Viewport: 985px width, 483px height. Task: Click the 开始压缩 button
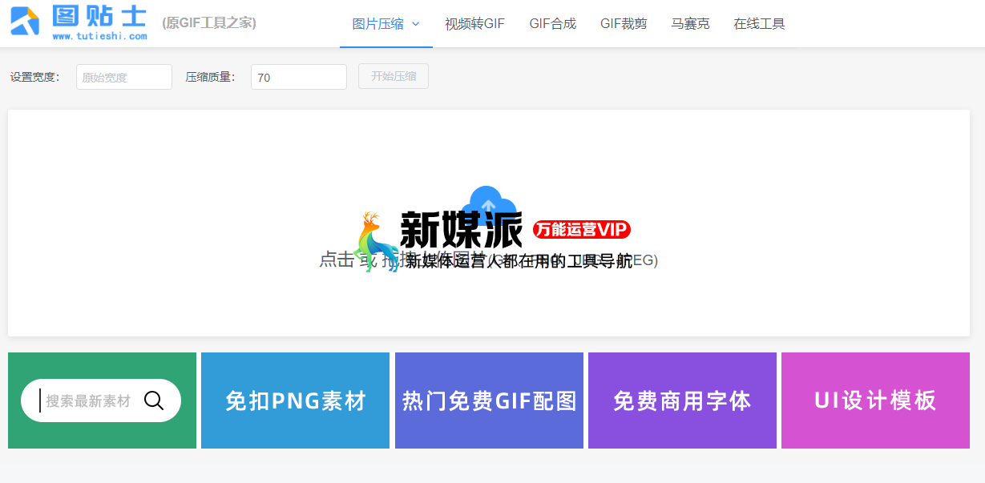(x=394, y=76)
